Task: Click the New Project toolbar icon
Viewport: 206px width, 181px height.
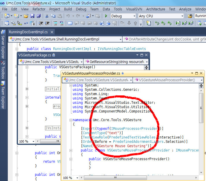Action: coord(7,16)
